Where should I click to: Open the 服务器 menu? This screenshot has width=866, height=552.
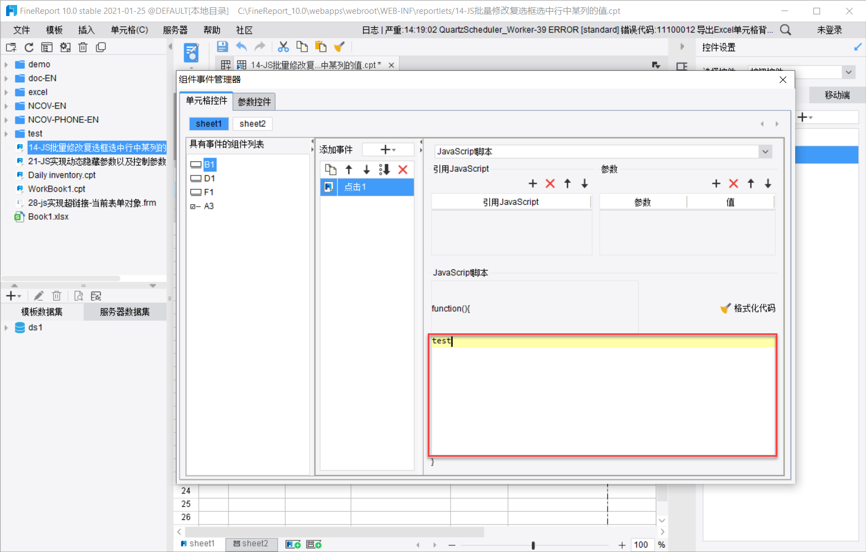pyautogui.click(x=175, y=30)
